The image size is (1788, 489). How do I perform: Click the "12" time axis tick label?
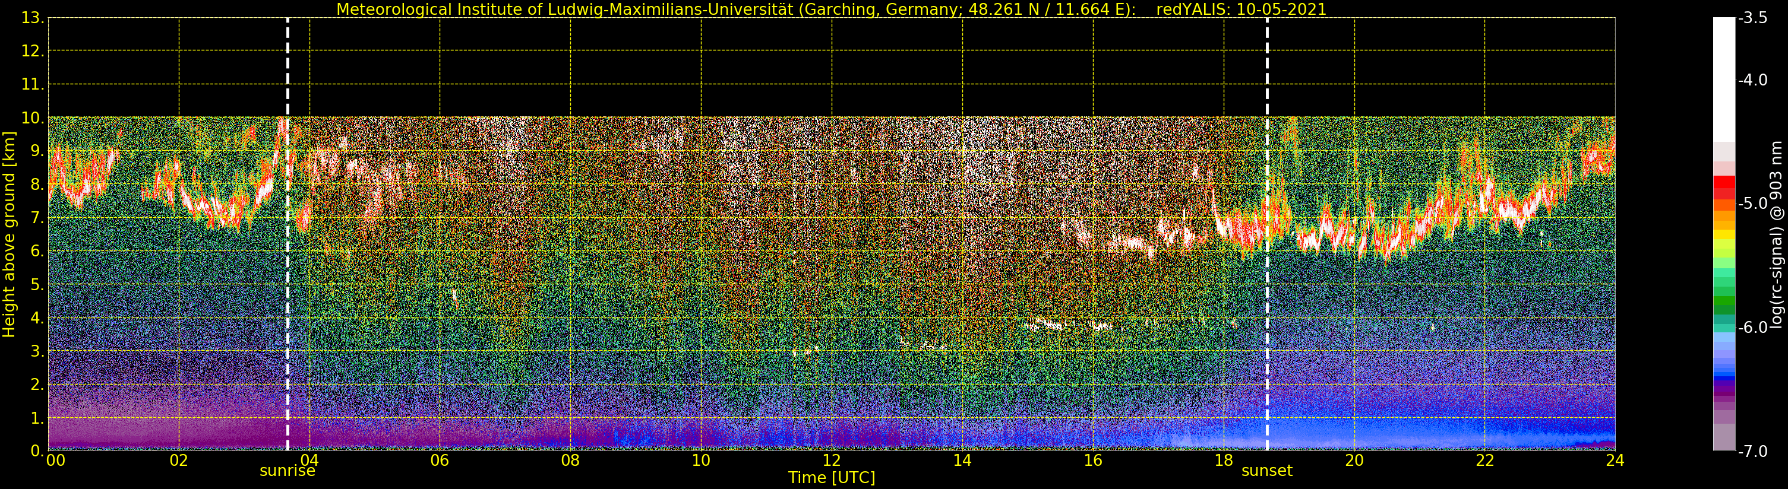pos(832,461)
